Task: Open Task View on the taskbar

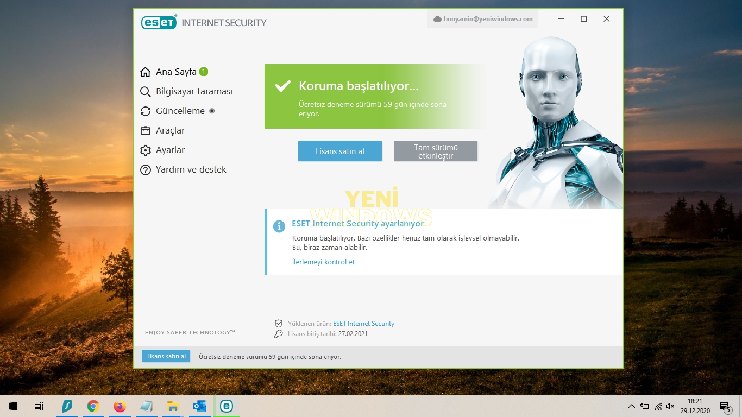Action: (39, 406)
